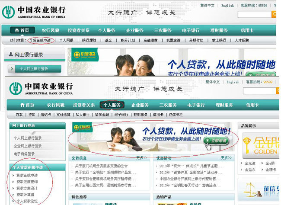Click 繁体中文 on the lower page header
The image size is (281, 205).
coord(213,82)
